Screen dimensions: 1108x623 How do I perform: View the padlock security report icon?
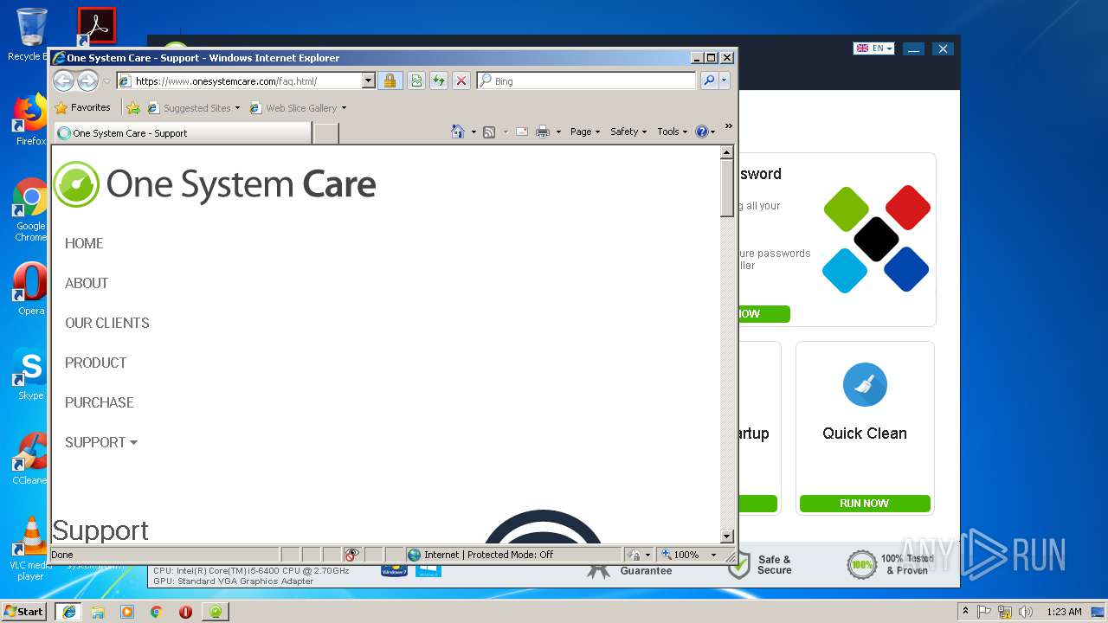(x=390, y=80)
